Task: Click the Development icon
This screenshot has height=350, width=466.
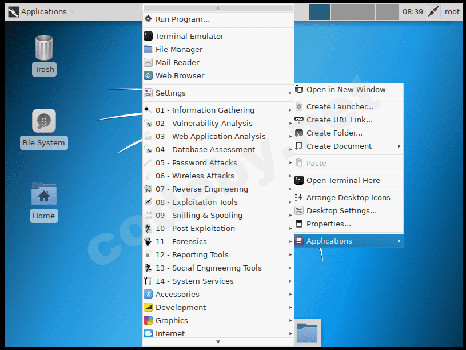Action: (148, 307)
